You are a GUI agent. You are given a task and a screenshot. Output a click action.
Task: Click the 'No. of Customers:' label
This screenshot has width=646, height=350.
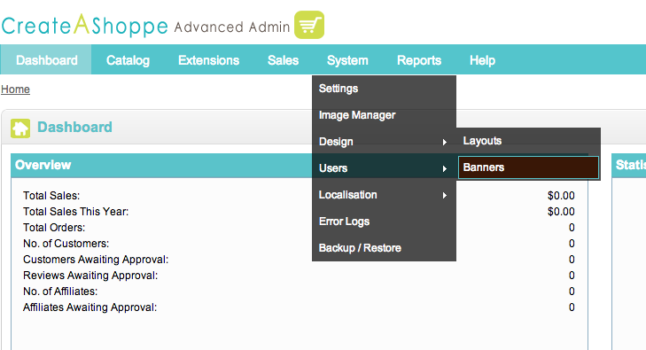tap(66, 244)
